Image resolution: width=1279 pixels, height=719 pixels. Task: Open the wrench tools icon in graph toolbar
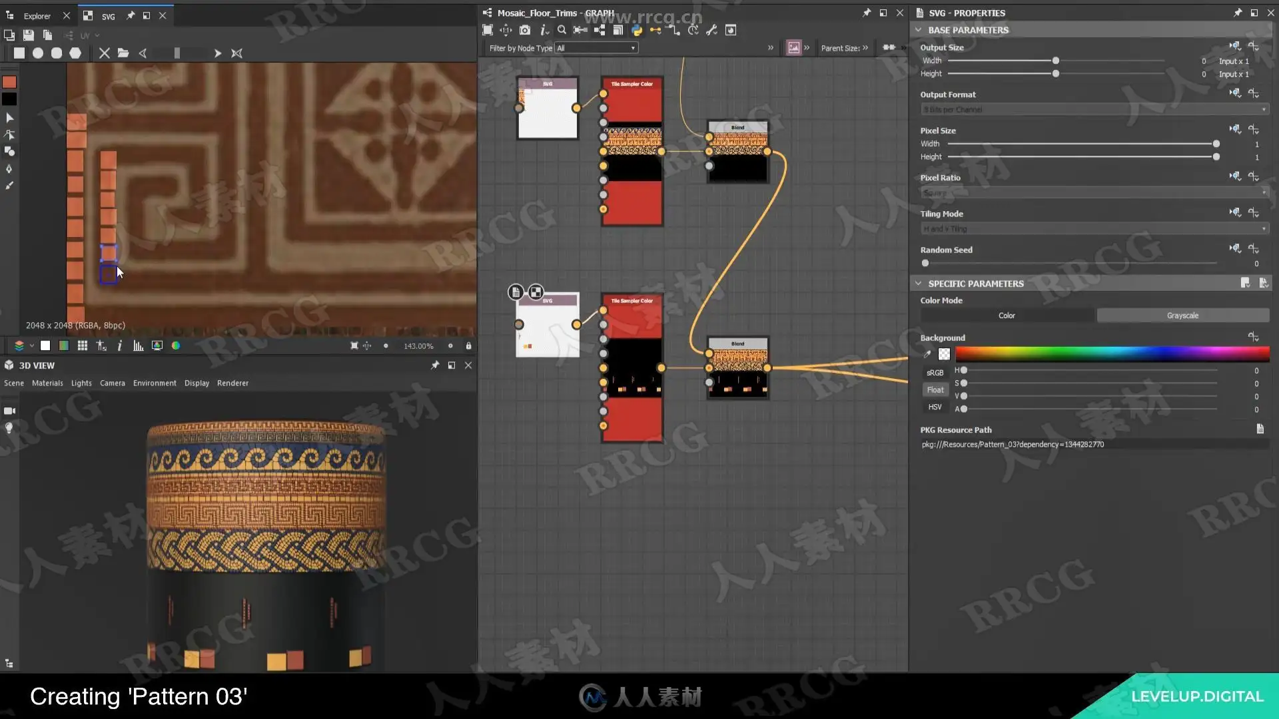pyautogui.click(x=711, y=30)
